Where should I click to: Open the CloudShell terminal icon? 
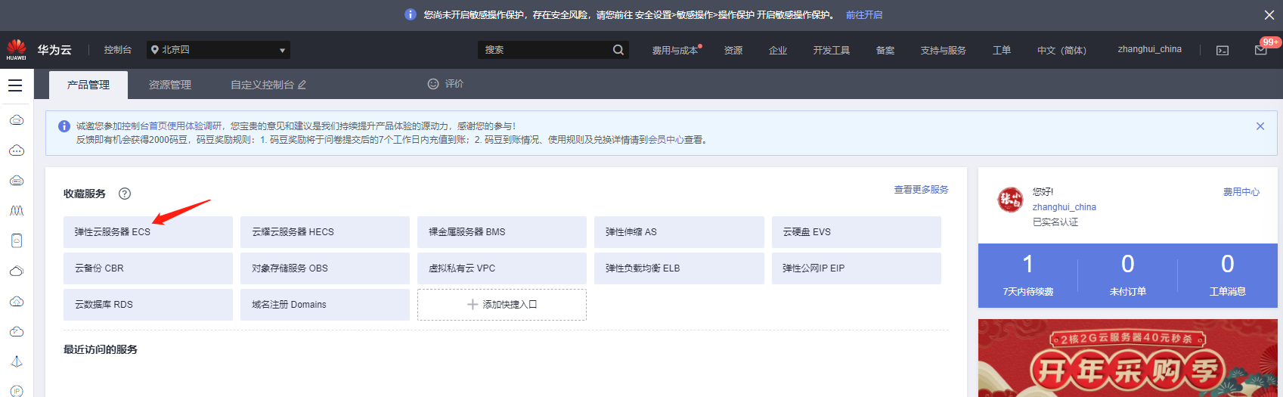pos(1223,51)
